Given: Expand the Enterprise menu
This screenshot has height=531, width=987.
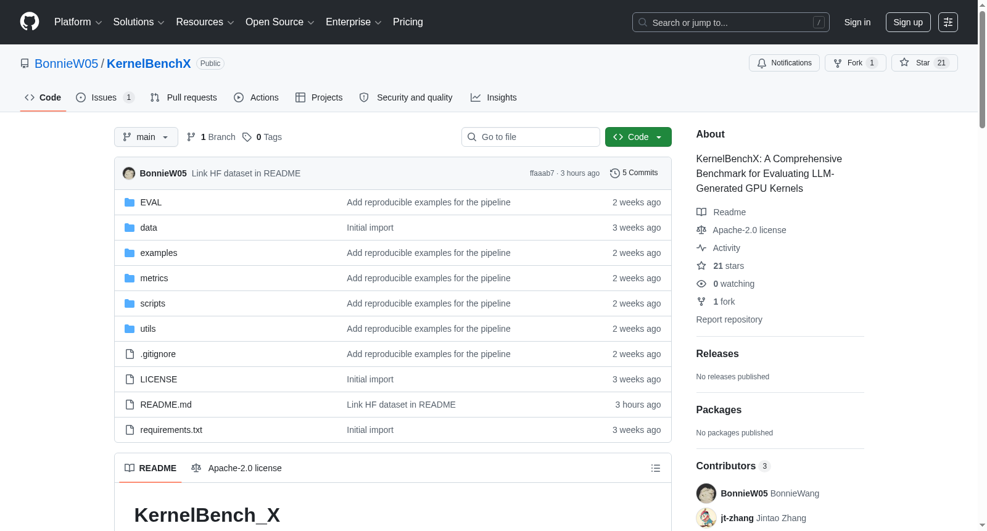Looking at the screenshot, I should 353,22.
